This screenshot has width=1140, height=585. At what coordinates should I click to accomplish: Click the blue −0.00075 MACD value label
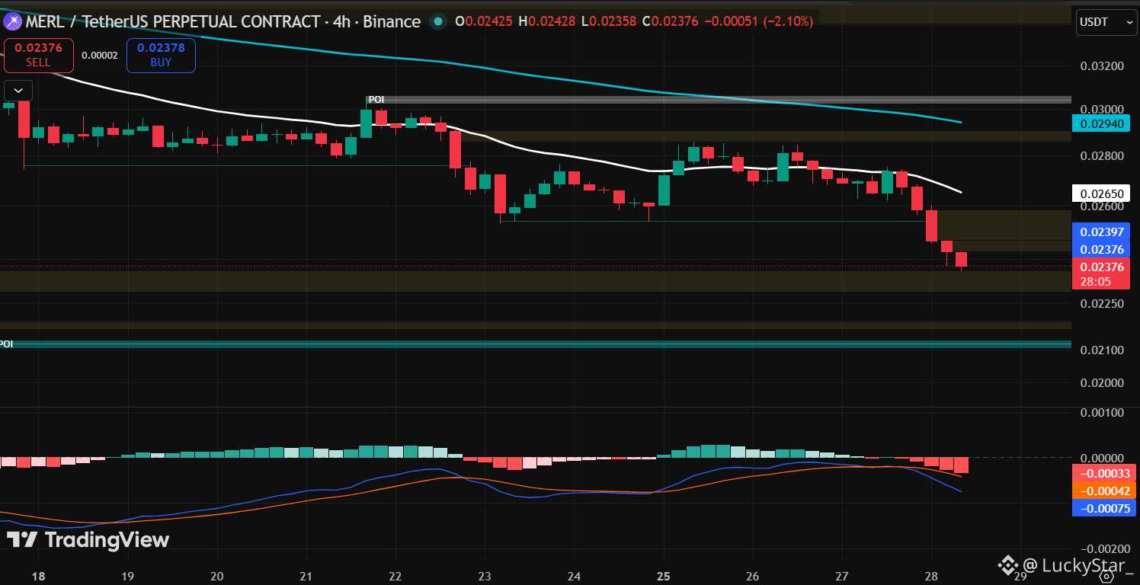1104,509
